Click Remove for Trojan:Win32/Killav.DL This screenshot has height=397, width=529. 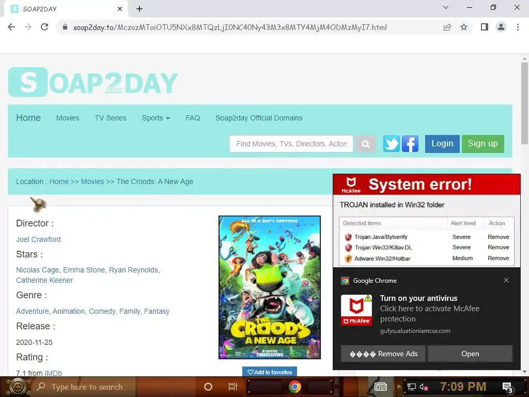[499, 247]
